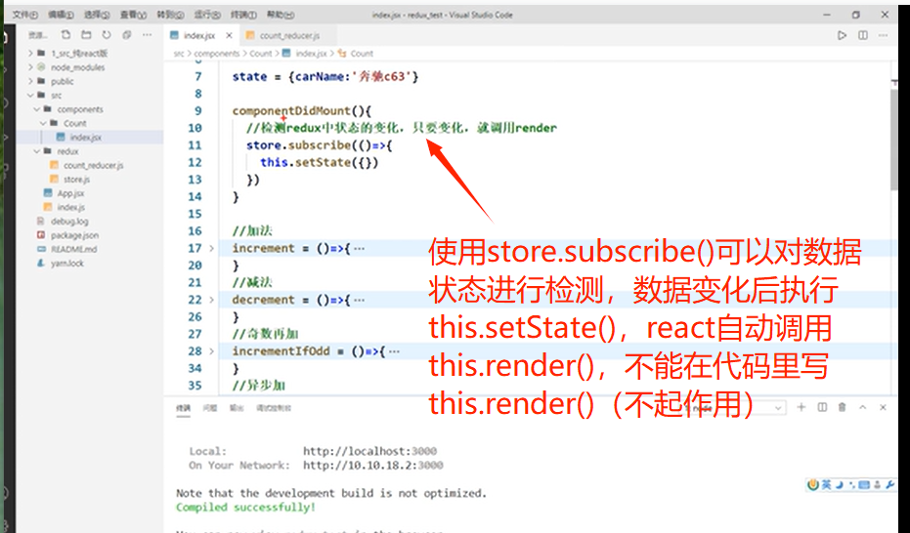Open the IME soft keyboard icon
The image size is (910, 533).
point(864,485)
